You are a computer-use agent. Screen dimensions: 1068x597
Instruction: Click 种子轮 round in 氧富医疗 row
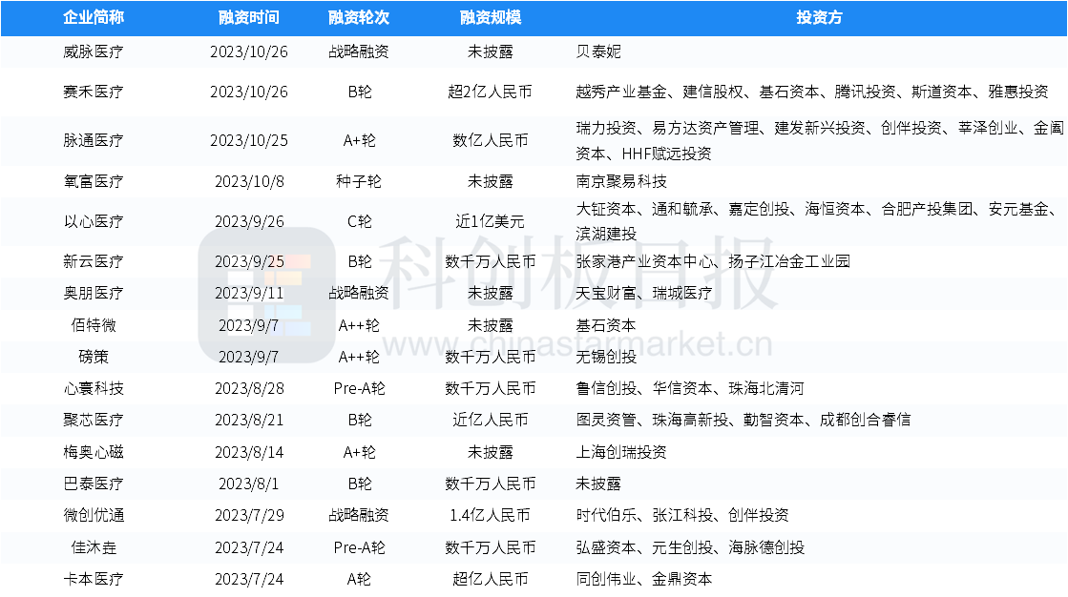point(359,182)
